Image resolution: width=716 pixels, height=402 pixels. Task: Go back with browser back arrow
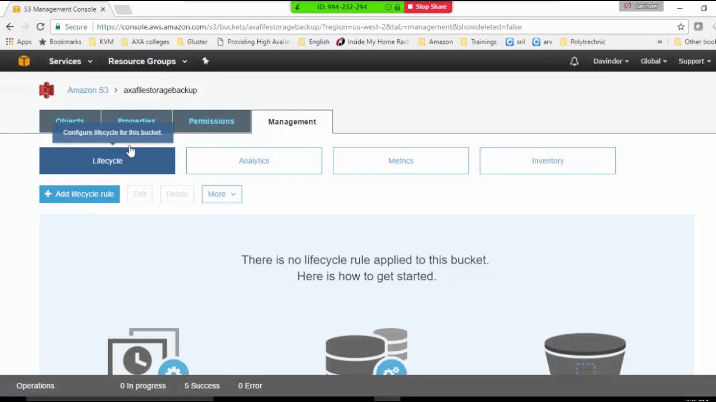click(x=10, y=26)
